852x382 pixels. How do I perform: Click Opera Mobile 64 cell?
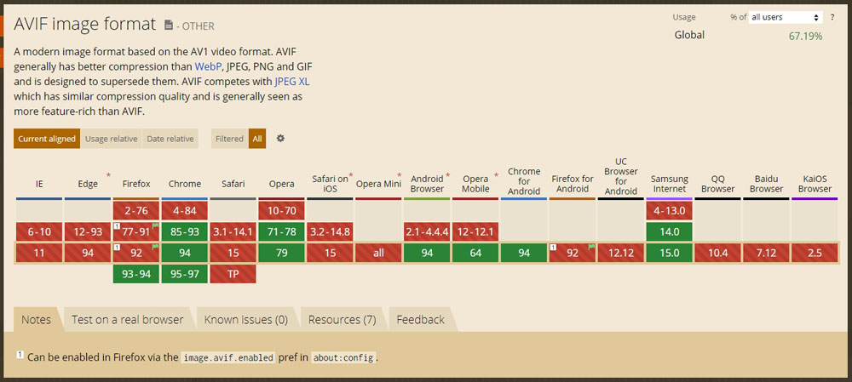(475, 253)
